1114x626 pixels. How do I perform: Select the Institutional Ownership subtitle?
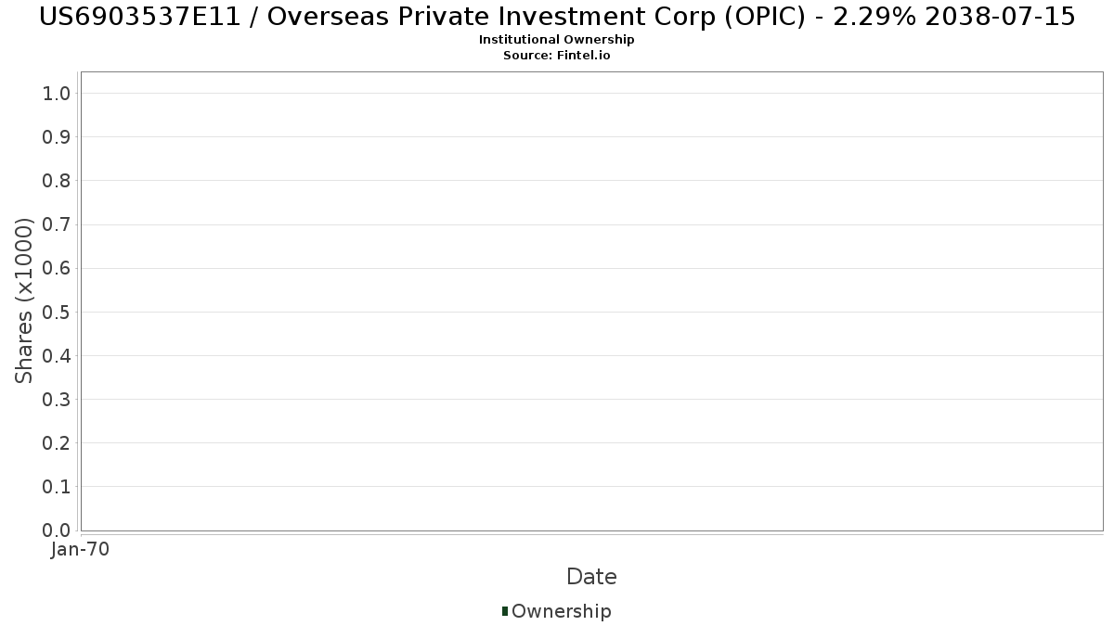(x=557, y=40)
